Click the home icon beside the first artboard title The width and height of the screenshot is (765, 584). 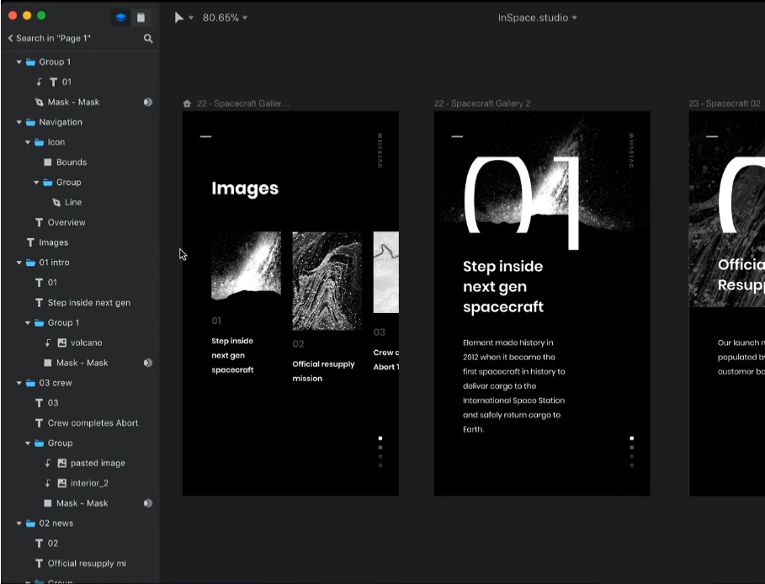pos(187,104)
